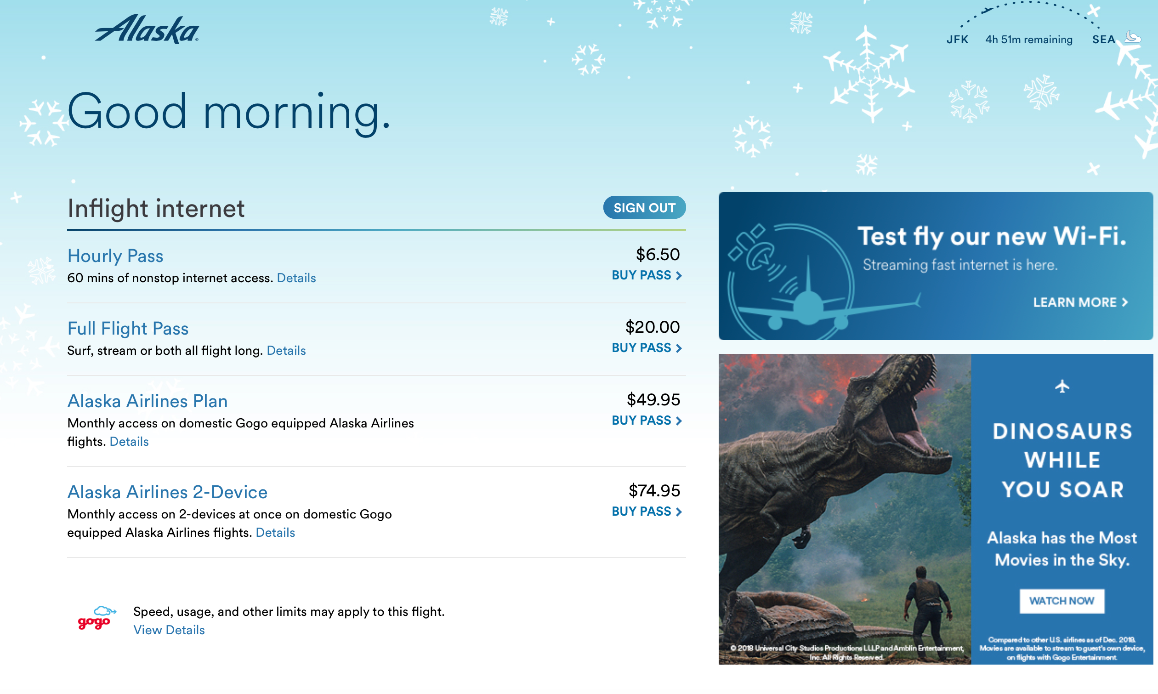The height and width of the screenshot is (694, 1158).
Task: Click the Alaska Airlines logo
Action: click(x=147, y=29)
